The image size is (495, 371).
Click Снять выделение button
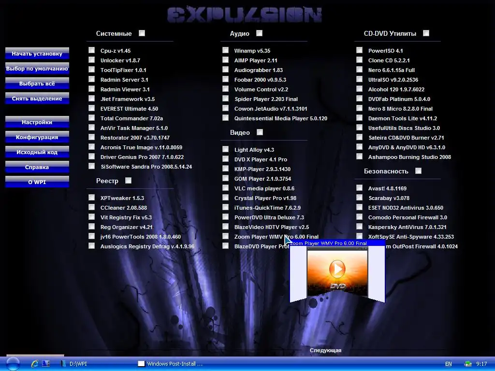pyautogui.click(x=37, y=99)
